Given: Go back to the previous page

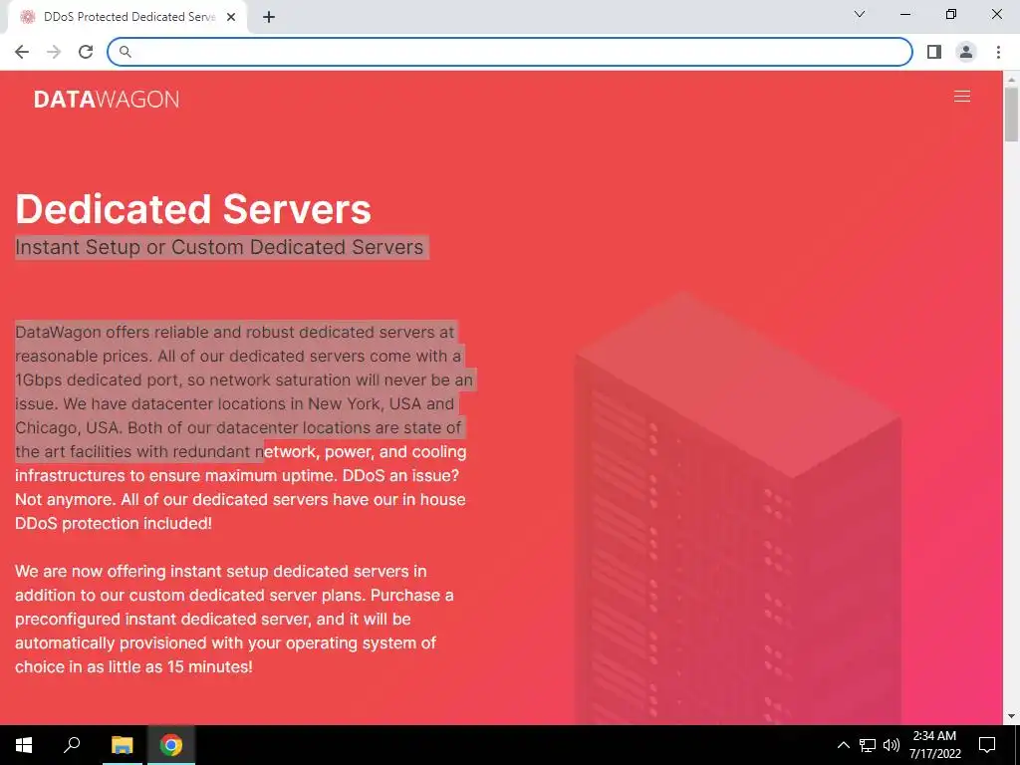Looking at the screenshot, I should pos(22,52).
